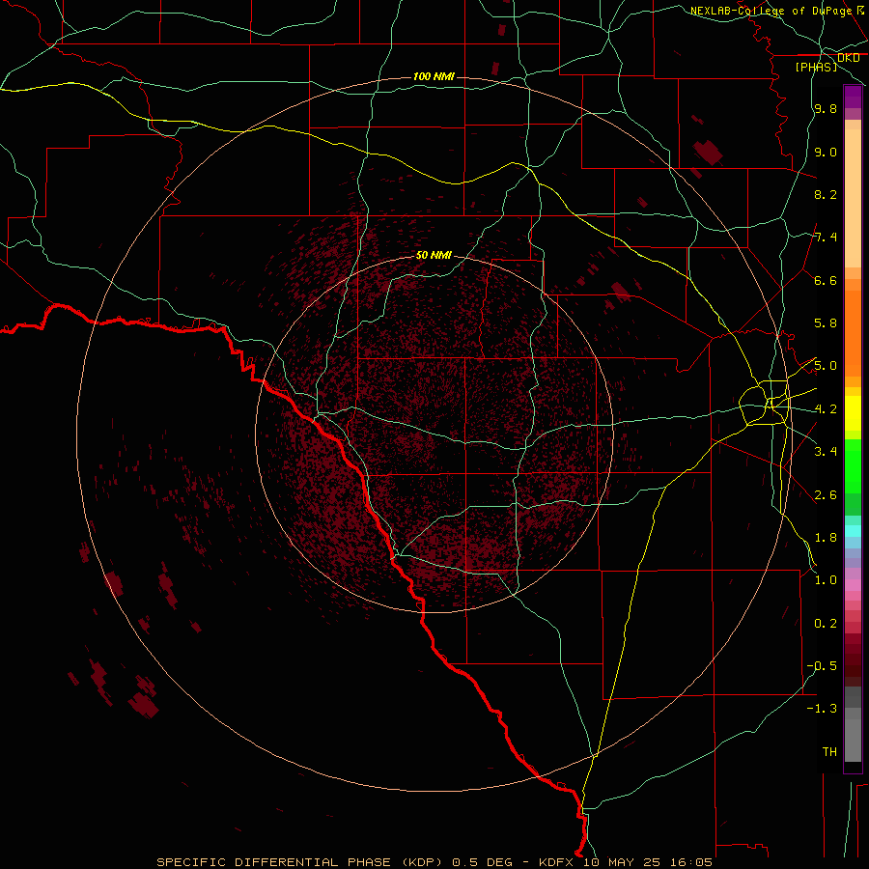The width and height of the screenshot is (869, 869).
Task: Click the 5.0 scale value
Action: click(826, 366)
